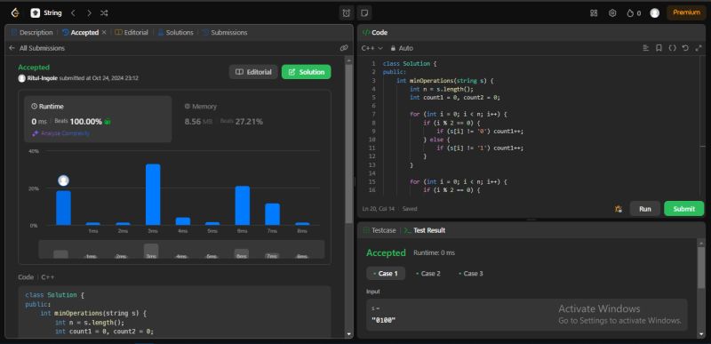Maximize the code editor panel
711x344 pixels.
click(x=699, y=48)
